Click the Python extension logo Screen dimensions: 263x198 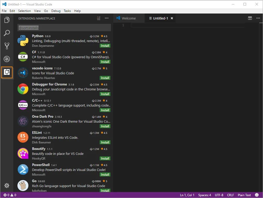(x=23, y=41)
